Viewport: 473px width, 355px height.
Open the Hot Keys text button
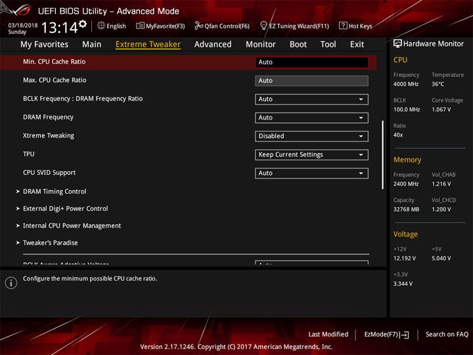click(x=361, y=26)
